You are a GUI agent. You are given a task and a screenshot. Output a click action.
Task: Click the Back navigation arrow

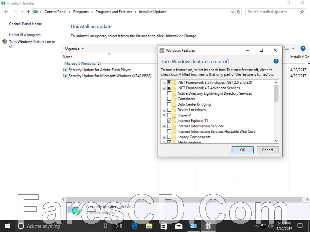click(6, 12)
